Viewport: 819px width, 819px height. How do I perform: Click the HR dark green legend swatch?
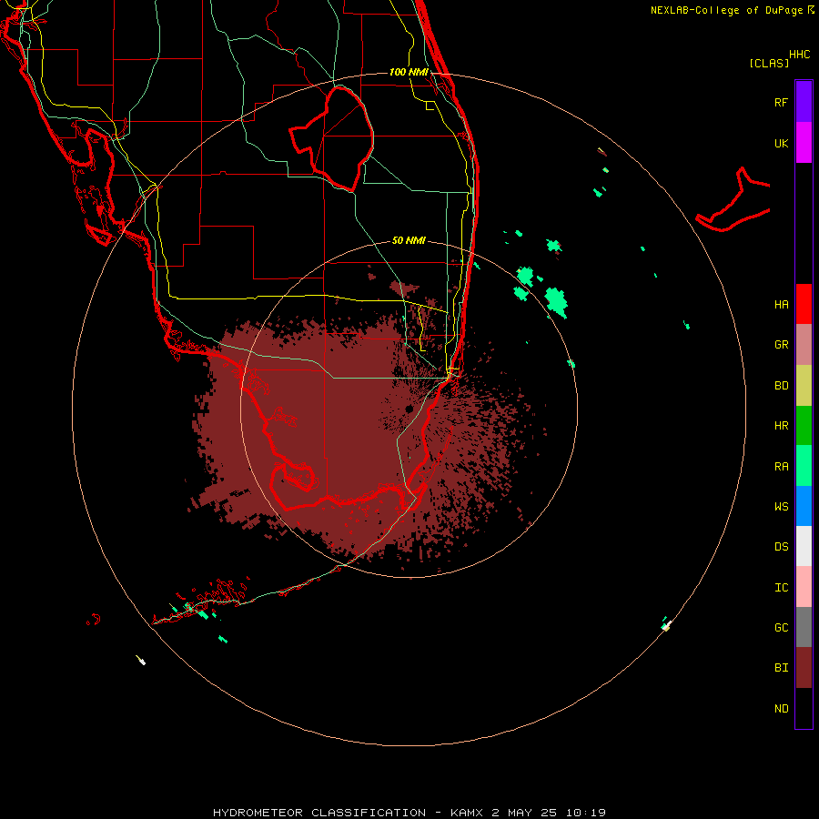pos(804,426)
